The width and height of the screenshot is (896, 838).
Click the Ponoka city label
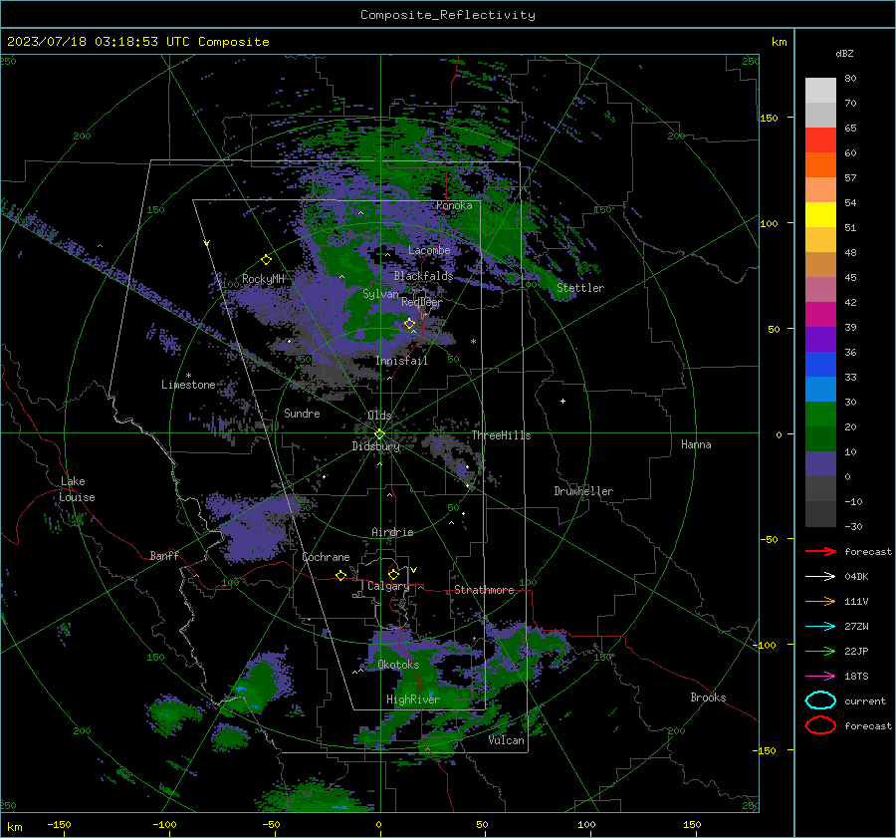(454, 205)
